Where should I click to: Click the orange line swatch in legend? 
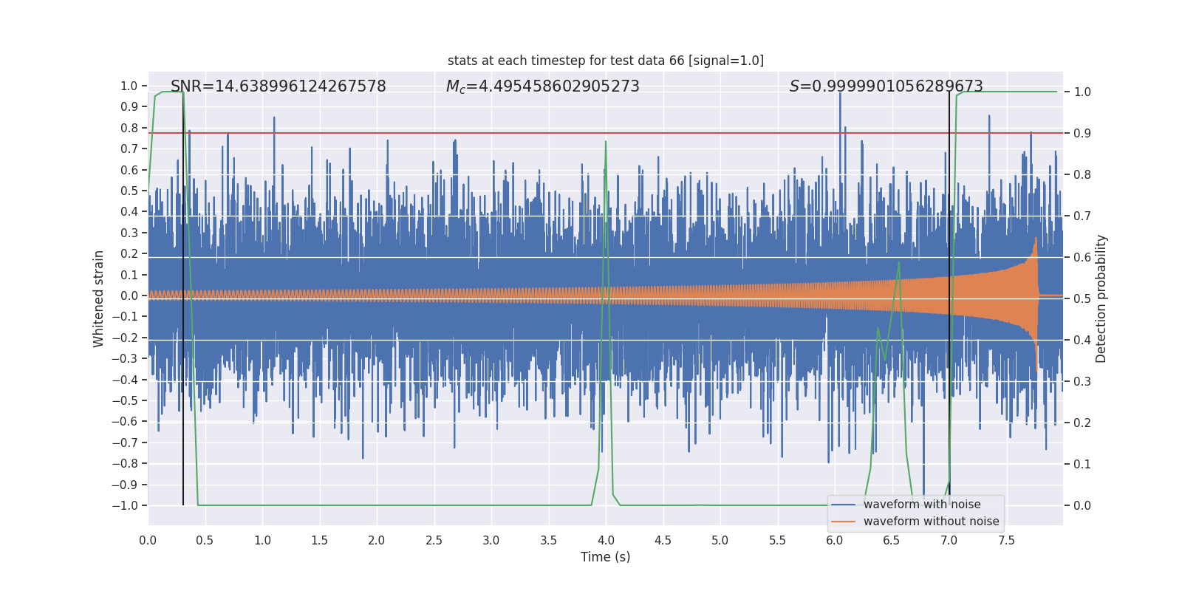coord(843,522)
